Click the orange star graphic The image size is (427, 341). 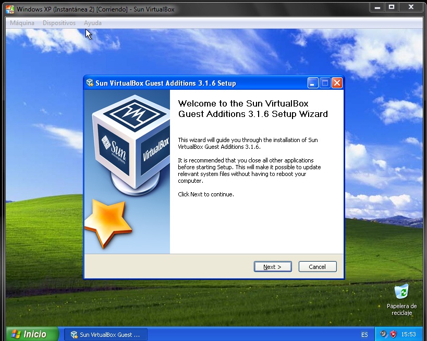pos(108,223)
